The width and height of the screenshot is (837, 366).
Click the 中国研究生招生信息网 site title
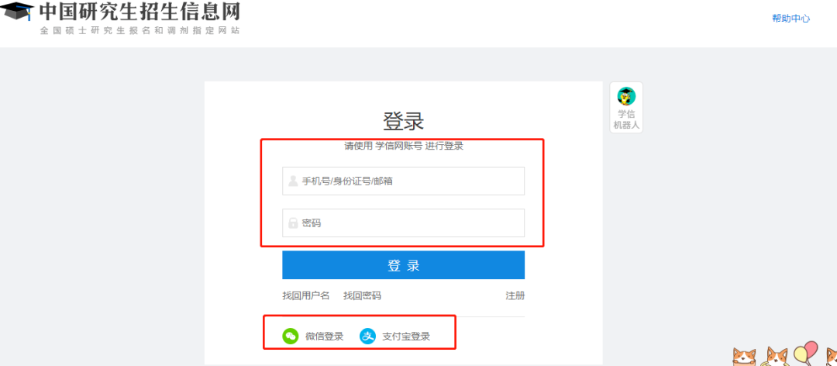tap(139, 12)
